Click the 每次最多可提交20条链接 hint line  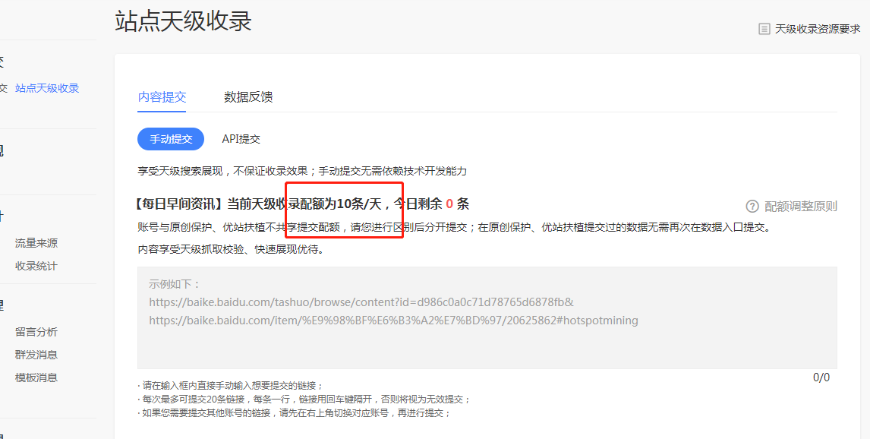[304, 400]
